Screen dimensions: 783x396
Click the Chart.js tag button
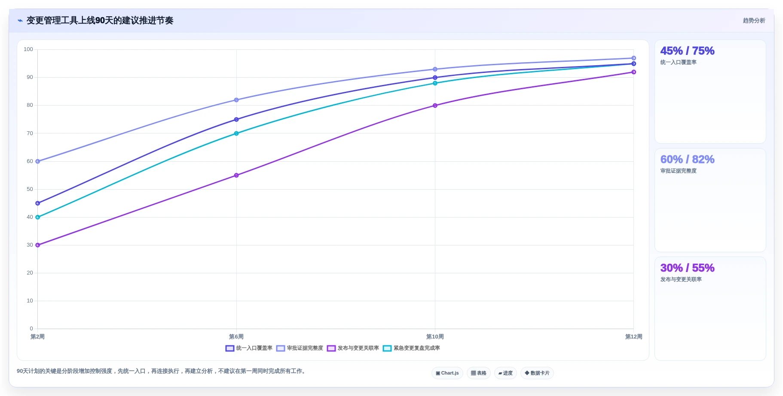tap(447, 373)
